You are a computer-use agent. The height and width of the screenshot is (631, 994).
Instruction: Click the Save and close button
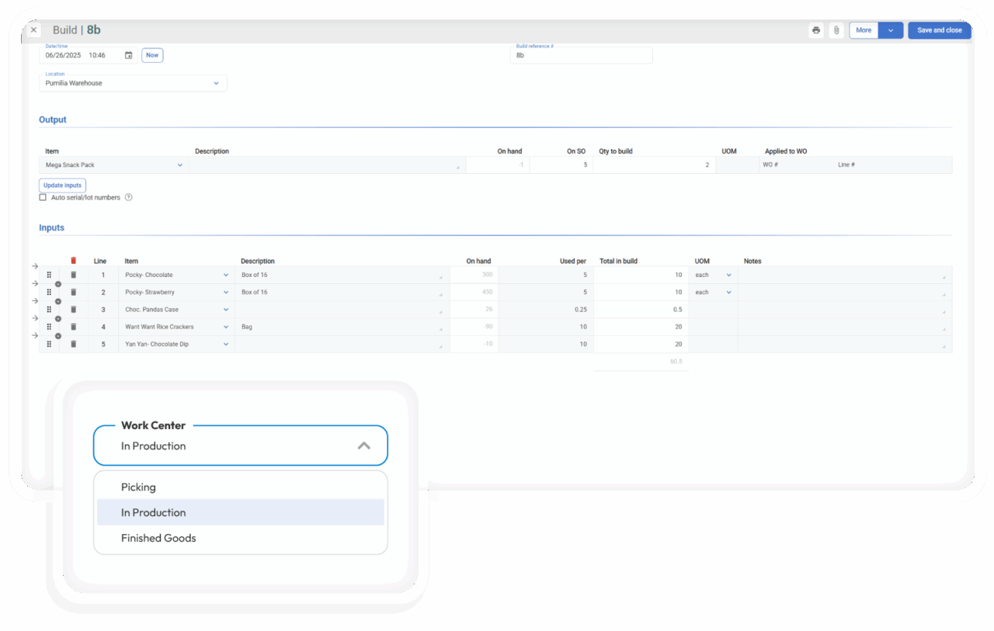pyautogui.click(x=939, y=29)
